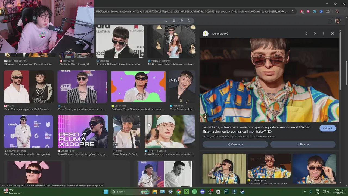
Task: Open Discord from the taskbar
Action: tap(202, 192)
